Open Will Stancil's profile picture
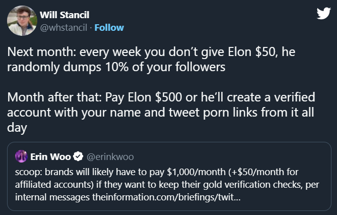Screen dimensions: 337x215 pyautogui.click(x=20, y=20)
